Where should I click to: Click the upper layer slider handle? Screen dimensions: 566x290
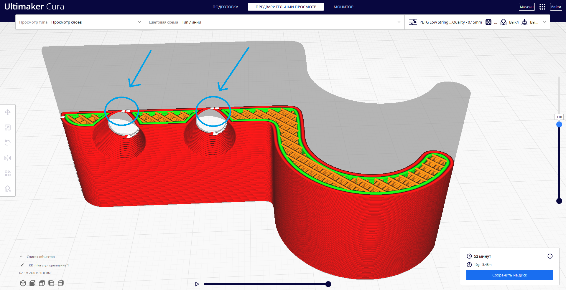point(559,125)
